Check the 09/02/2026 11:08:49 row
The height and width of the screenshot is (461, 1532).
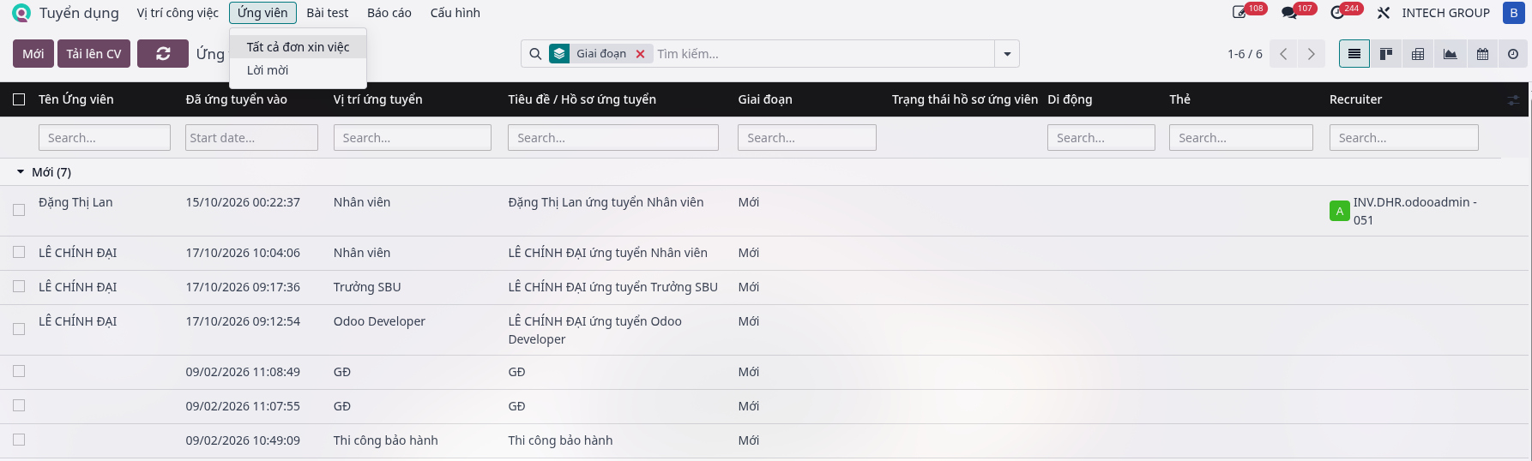coord(19,371)
